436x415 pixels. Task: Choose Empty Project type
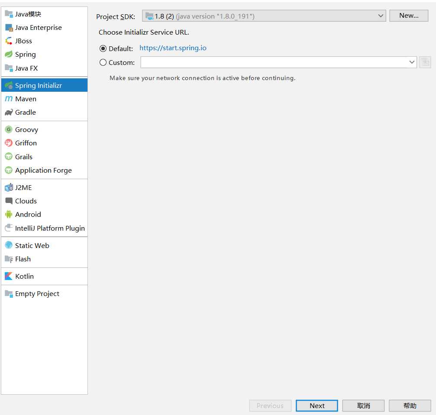pos(44,294)
